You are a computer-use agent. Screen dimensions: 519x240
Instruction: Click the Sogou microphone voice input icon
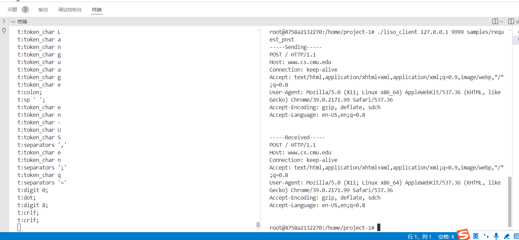(496, 236)
